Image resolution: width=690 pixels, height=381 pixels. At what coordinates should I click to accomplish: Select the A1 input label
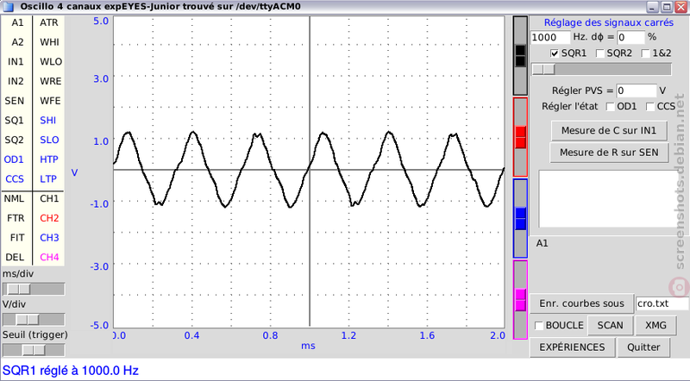(17, 22)
